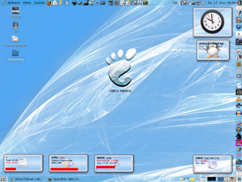This screenshot has height=182, width=242.
Task: Open the document viewer magnifier launcher
Action: (x=123, y=3)
